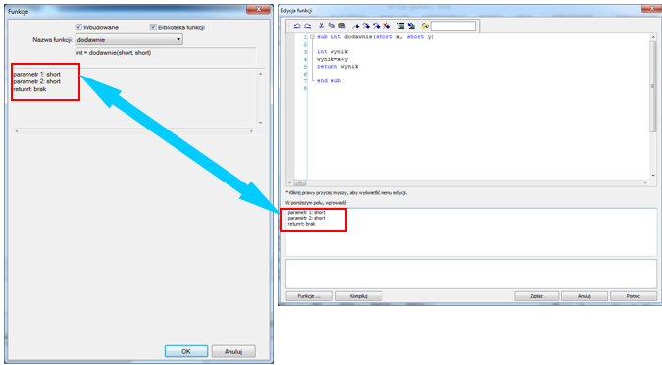Click the code editor vertical scrollbar thumb
The image size is (662, 365).
pyautogui.click(x=653, y=86)
